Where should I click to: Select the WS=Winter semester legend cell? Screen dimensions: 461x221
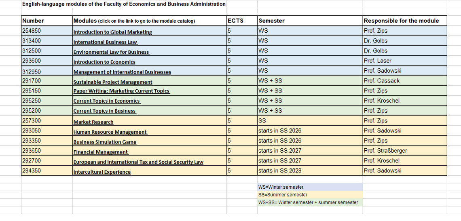tap(310, 187)
